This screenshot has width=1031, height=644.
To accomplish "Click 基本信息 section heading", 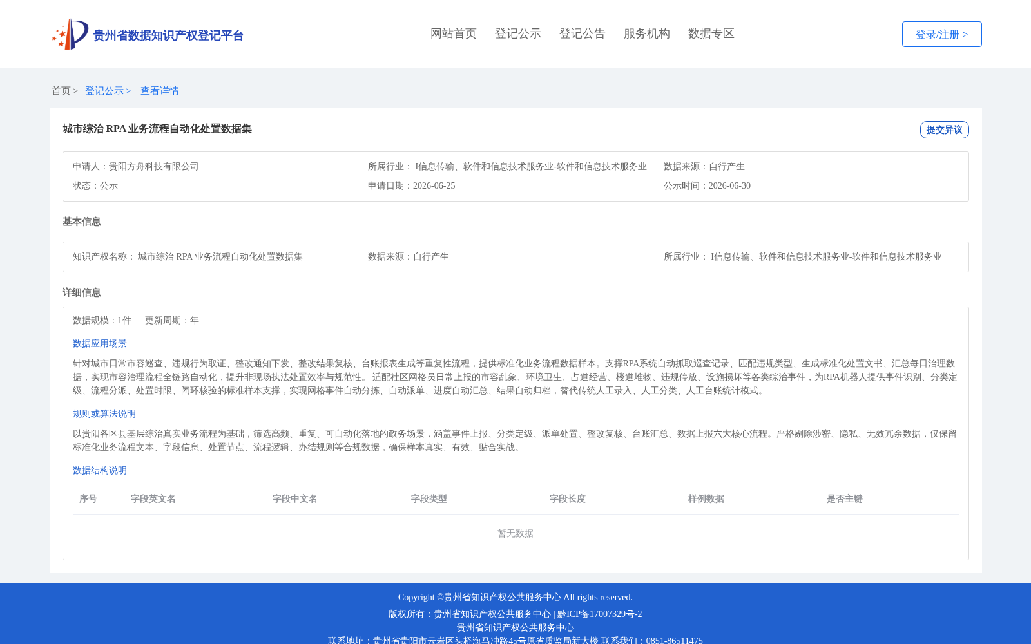I will (x=82, y=222).
